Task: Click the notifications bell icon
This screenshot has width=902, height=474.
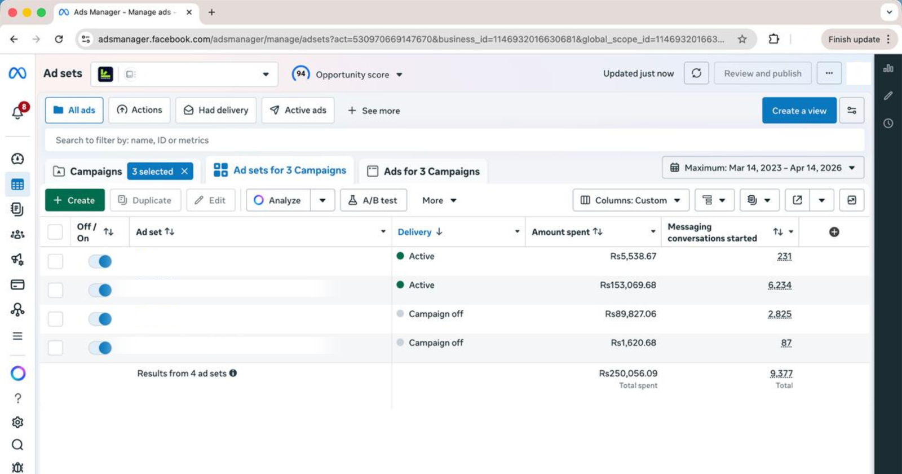Action: pos(17,112)
